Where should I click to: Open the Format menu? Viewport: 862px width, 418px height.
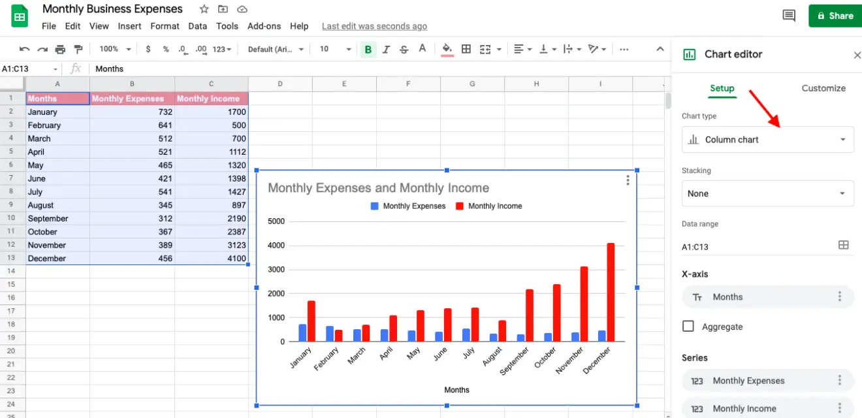(x=165, y=26)
